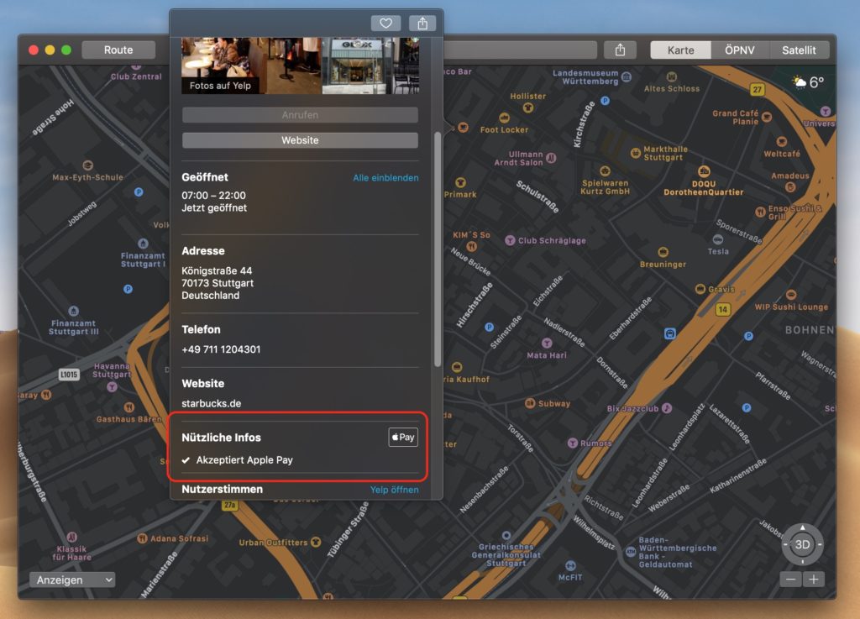The width and height of the screenshot is (860, 619).
Task: Click the Route button in toolbar
Action: tap(118, 50)
